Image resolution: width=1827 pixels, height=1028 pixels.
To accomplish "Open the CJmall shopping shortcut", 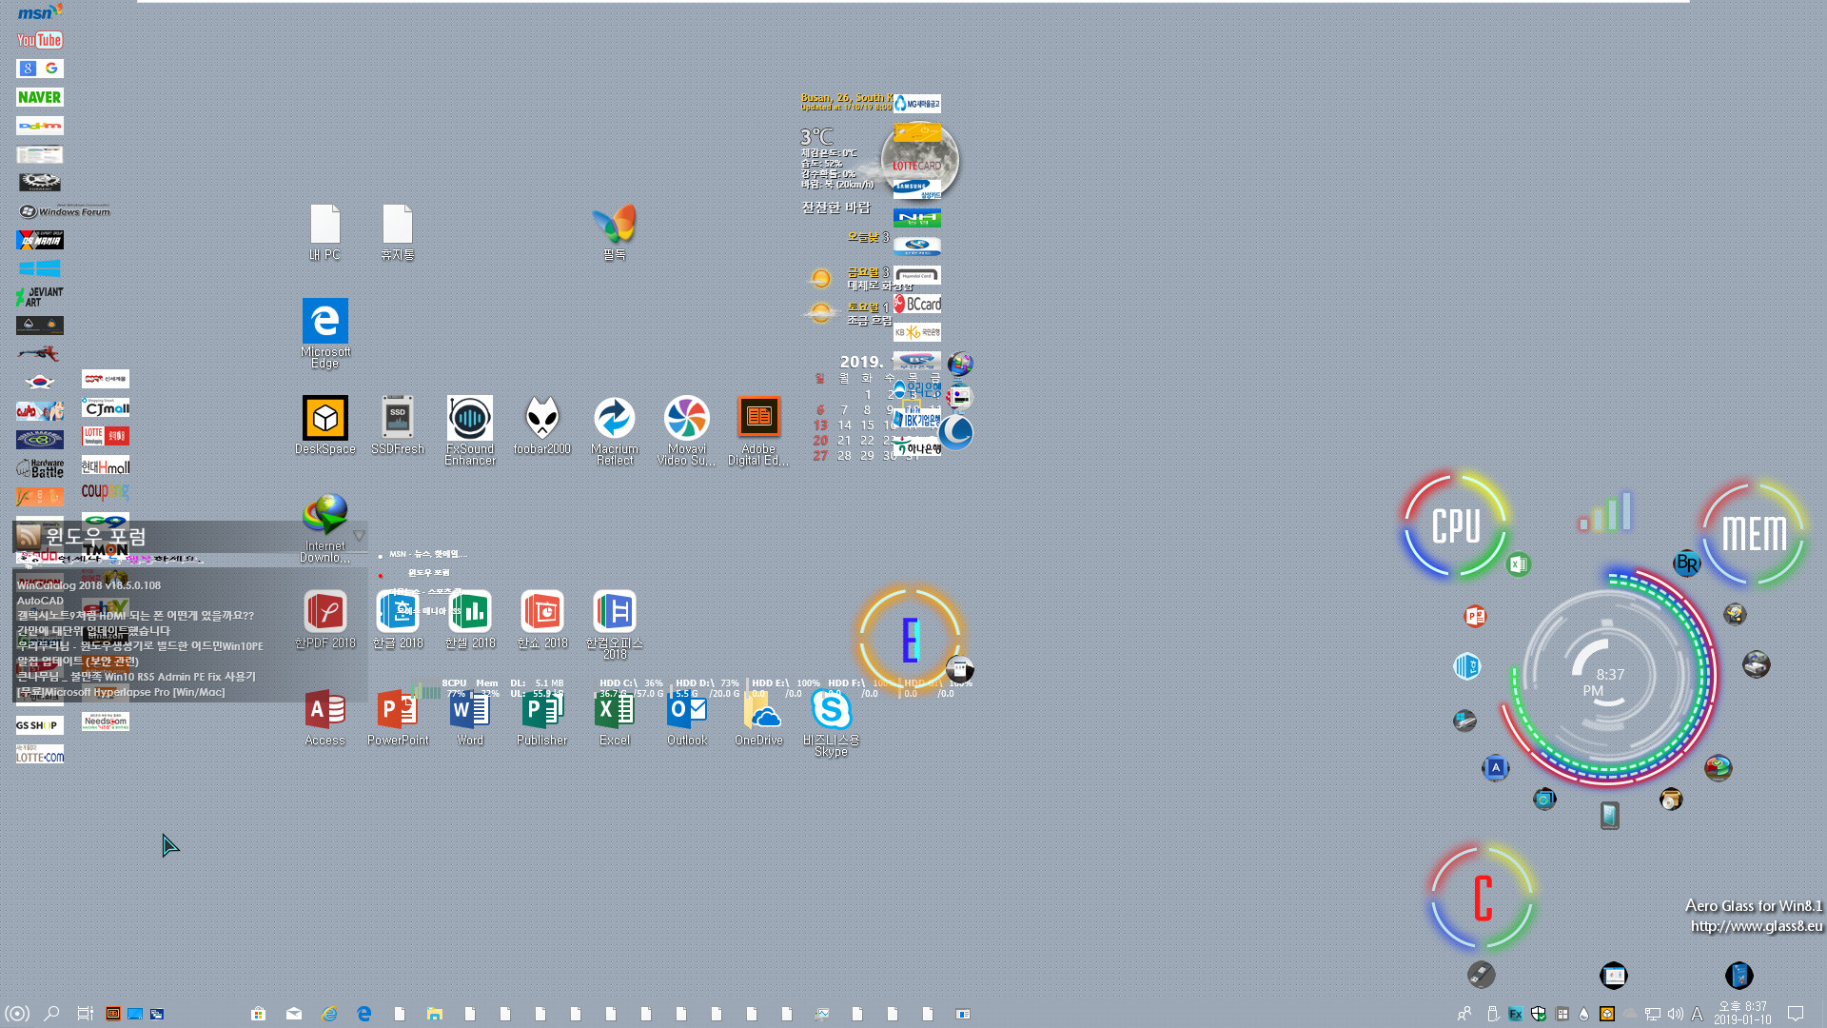I will click(x=106, y=408).
